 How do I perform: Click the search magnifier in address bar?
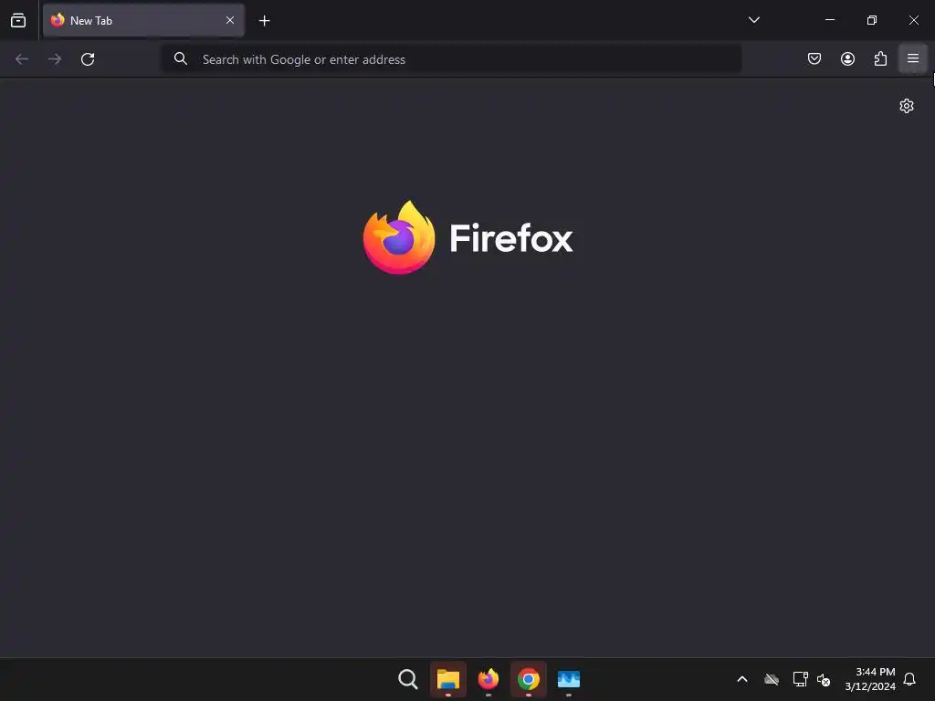181,58
